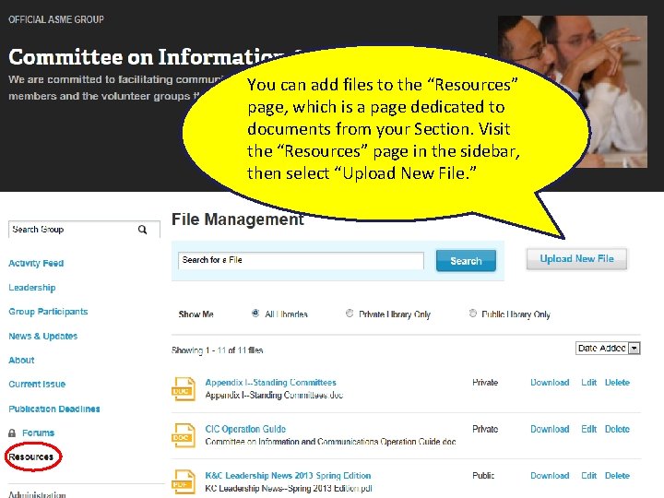Click the Upload New File button

(x=576, y=259)
